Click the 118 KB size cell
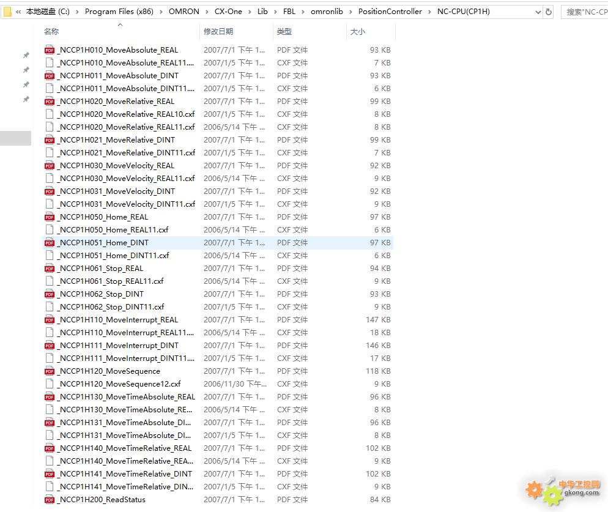Image resolution: width=608 pixels, height=512 pixels. point(378,371)
